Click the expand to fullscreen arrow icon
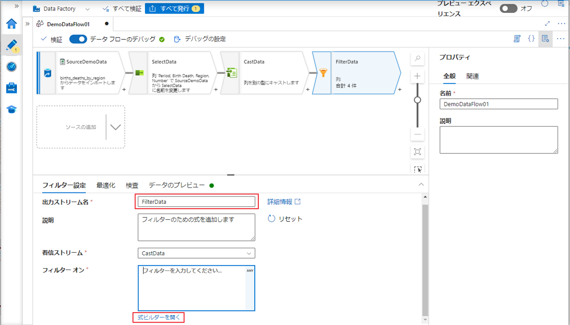Image resolution: width=570 pixels, height=325 pixels. click(547, 24)
